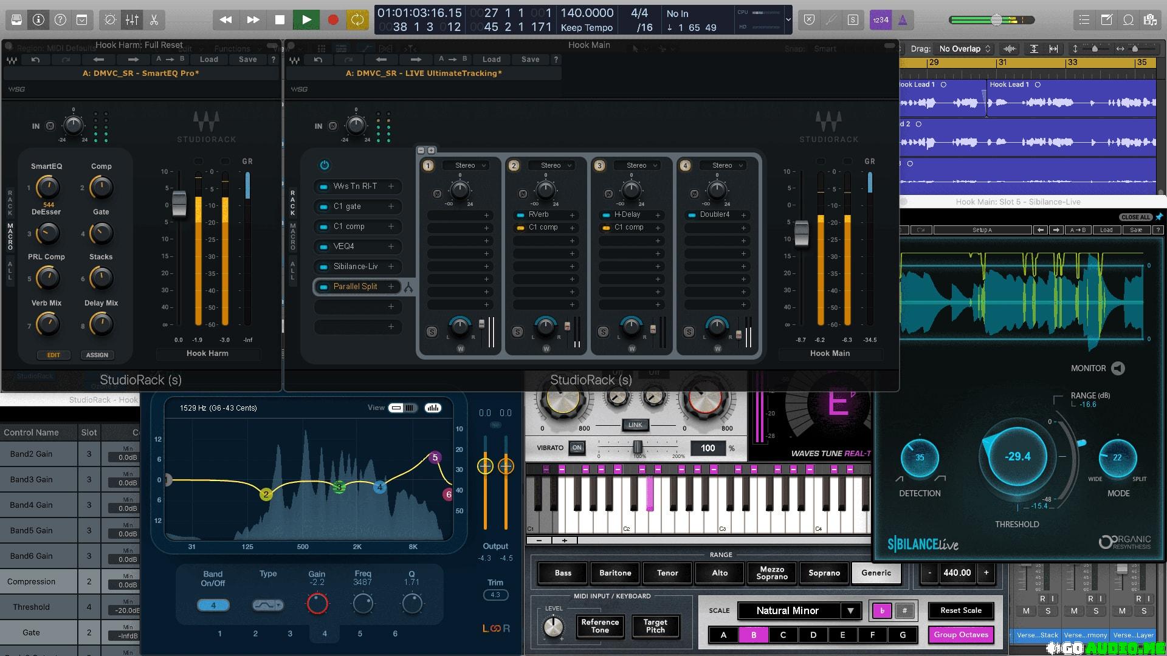Screen dimensions: 1167x656
Task: Toggle the Cycle loop button
Action: click(x=357, y=20)
